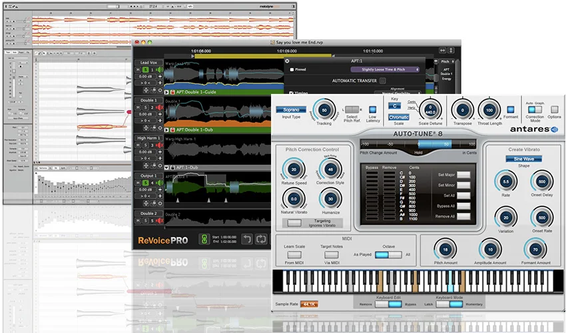Viewport: 566px width, 333px height.
Task: Click the Formant Amount knob
Action: 535,249
